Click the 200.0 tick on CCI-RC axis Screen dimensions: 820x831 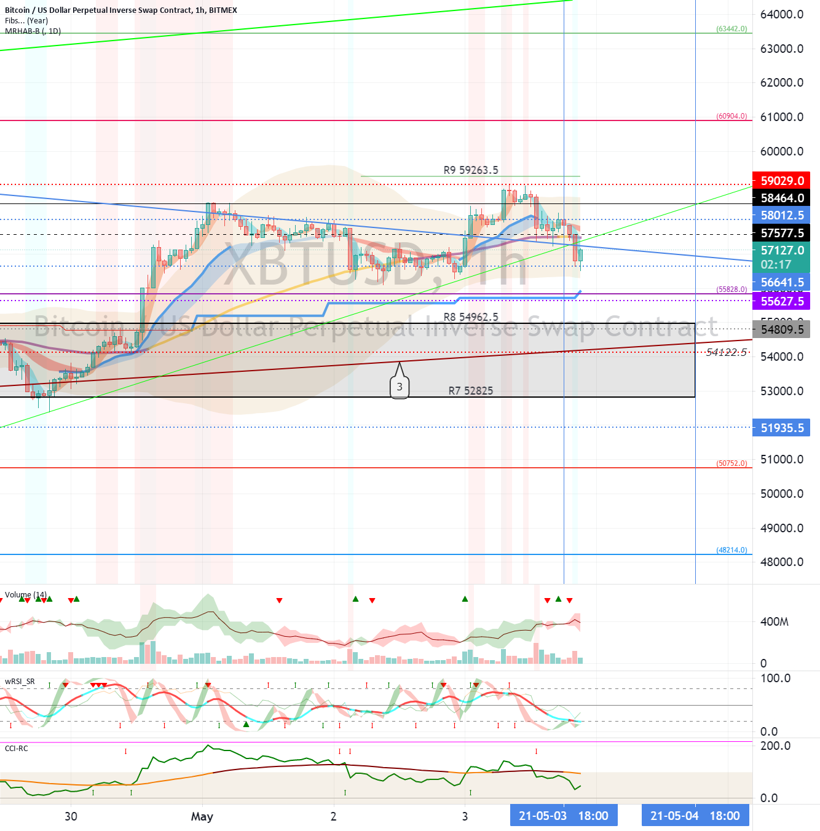pos(776,746)
